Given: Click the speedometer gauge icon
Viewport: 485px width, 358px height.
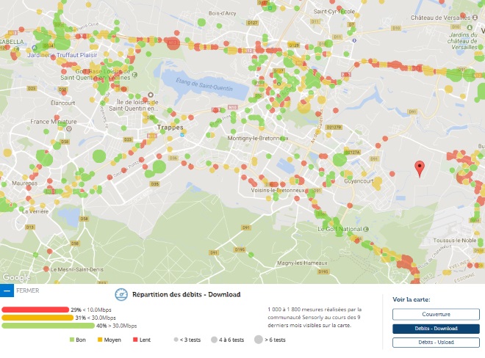Looking at the screenshot, I should tap(121, 294).
